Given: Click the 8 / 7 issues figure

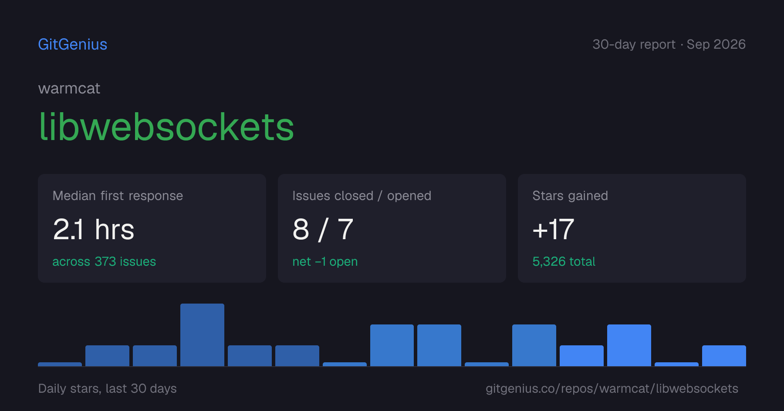Looking at the screenshot, I should pos(323,229).
